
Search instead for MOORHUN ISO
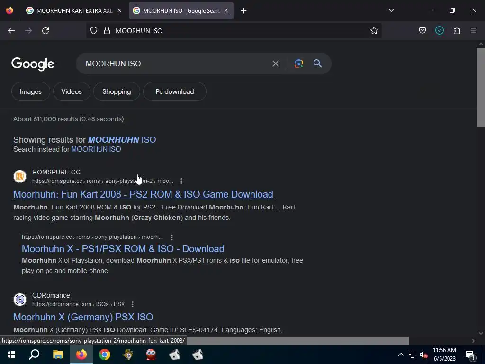96,149
